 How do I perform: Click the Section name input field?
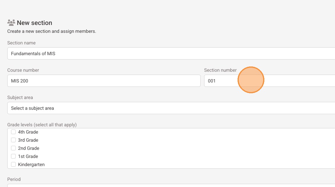point(171,53)
